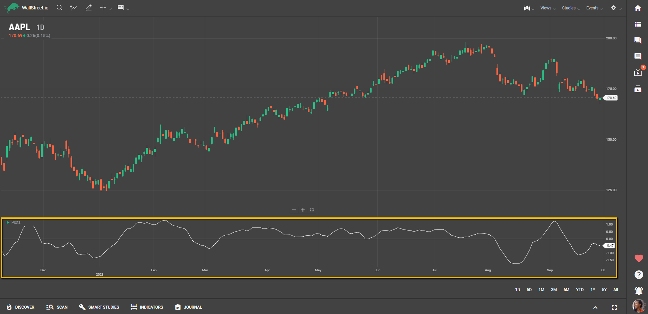Image resolution: width=648 pixels, height=314 pixels.
Task: Open the alerts bell icon
Action: coord(639,290)
